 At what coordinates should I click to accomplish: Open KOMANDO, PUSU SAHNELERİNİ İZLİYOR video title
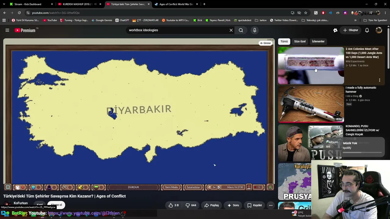coord(362,130)
